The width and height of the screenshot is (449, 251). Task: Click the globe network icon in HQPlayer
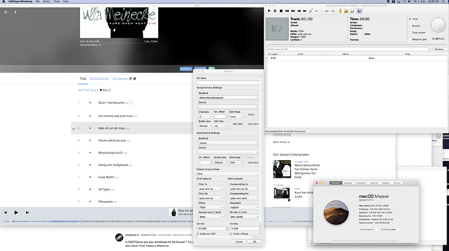[x=359, y=11]
